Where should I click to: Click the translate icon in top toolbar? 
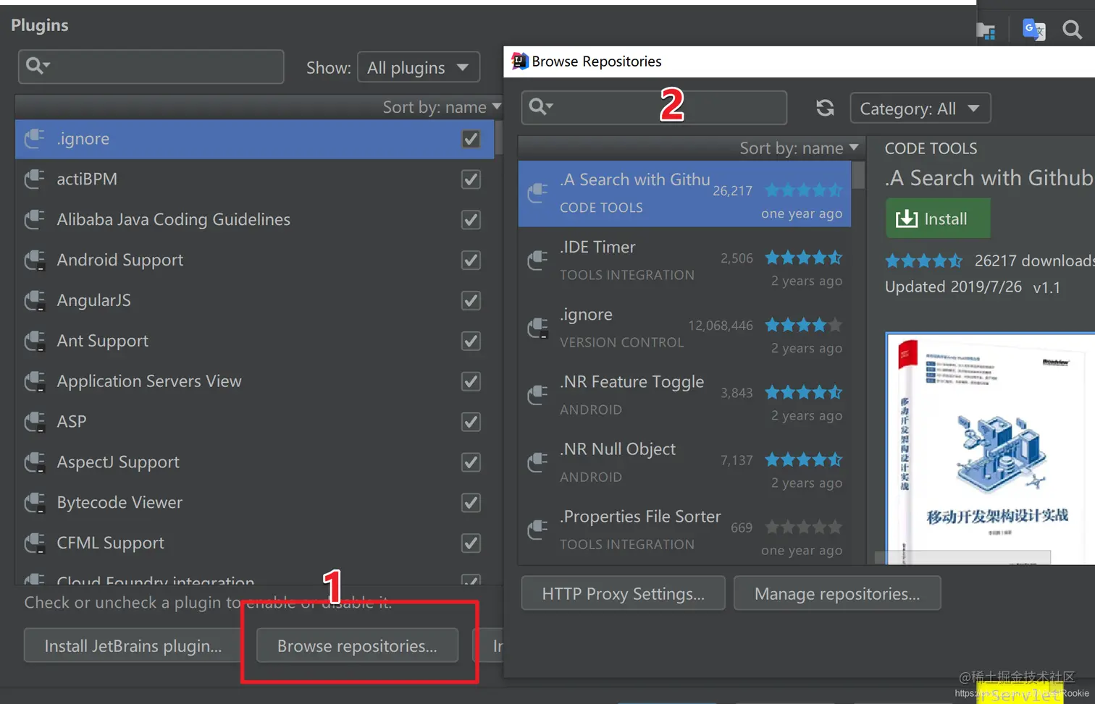pyautogui.click(x=1033, y=30)
